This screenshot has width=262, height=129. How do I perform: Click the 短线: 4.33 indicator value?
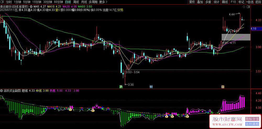tap(28, 91)
